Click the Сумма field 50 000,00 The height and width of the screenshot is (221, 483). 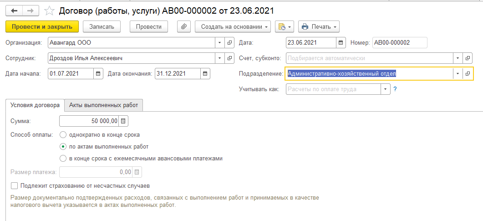[89, 121]
